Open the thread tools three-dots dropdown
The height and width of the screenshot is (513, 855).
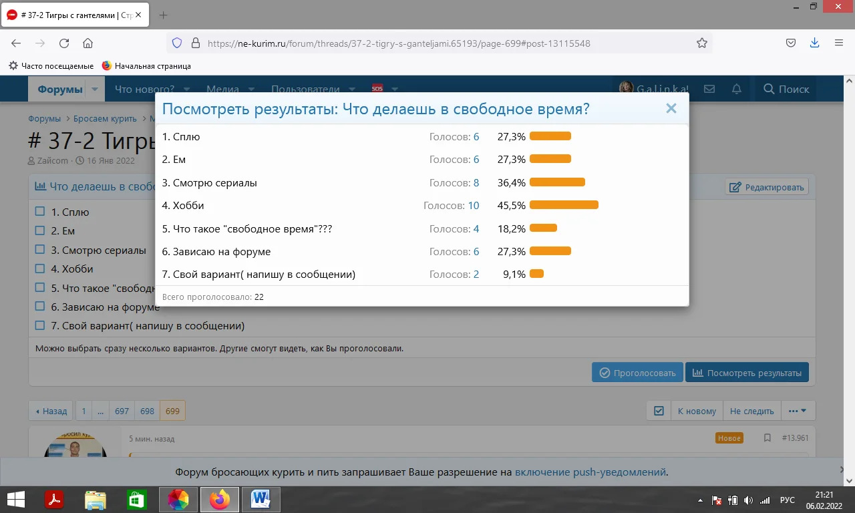click(x=798, y=411)
